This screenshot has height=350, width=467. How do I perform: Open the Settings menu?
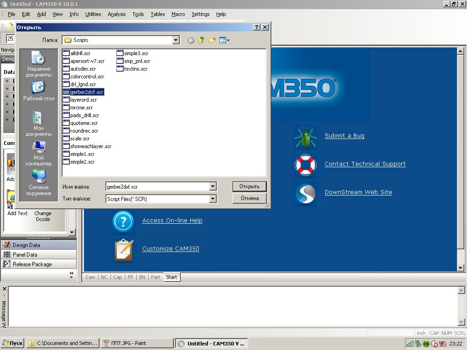(x=201, y=14)
